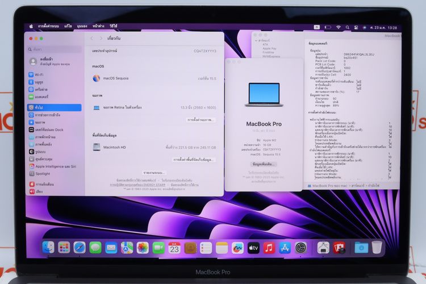Screen dimensions: 426x284
Task: Select เครือข่าย (Network) in Settings sidebar
Action: tap(55, 89)
